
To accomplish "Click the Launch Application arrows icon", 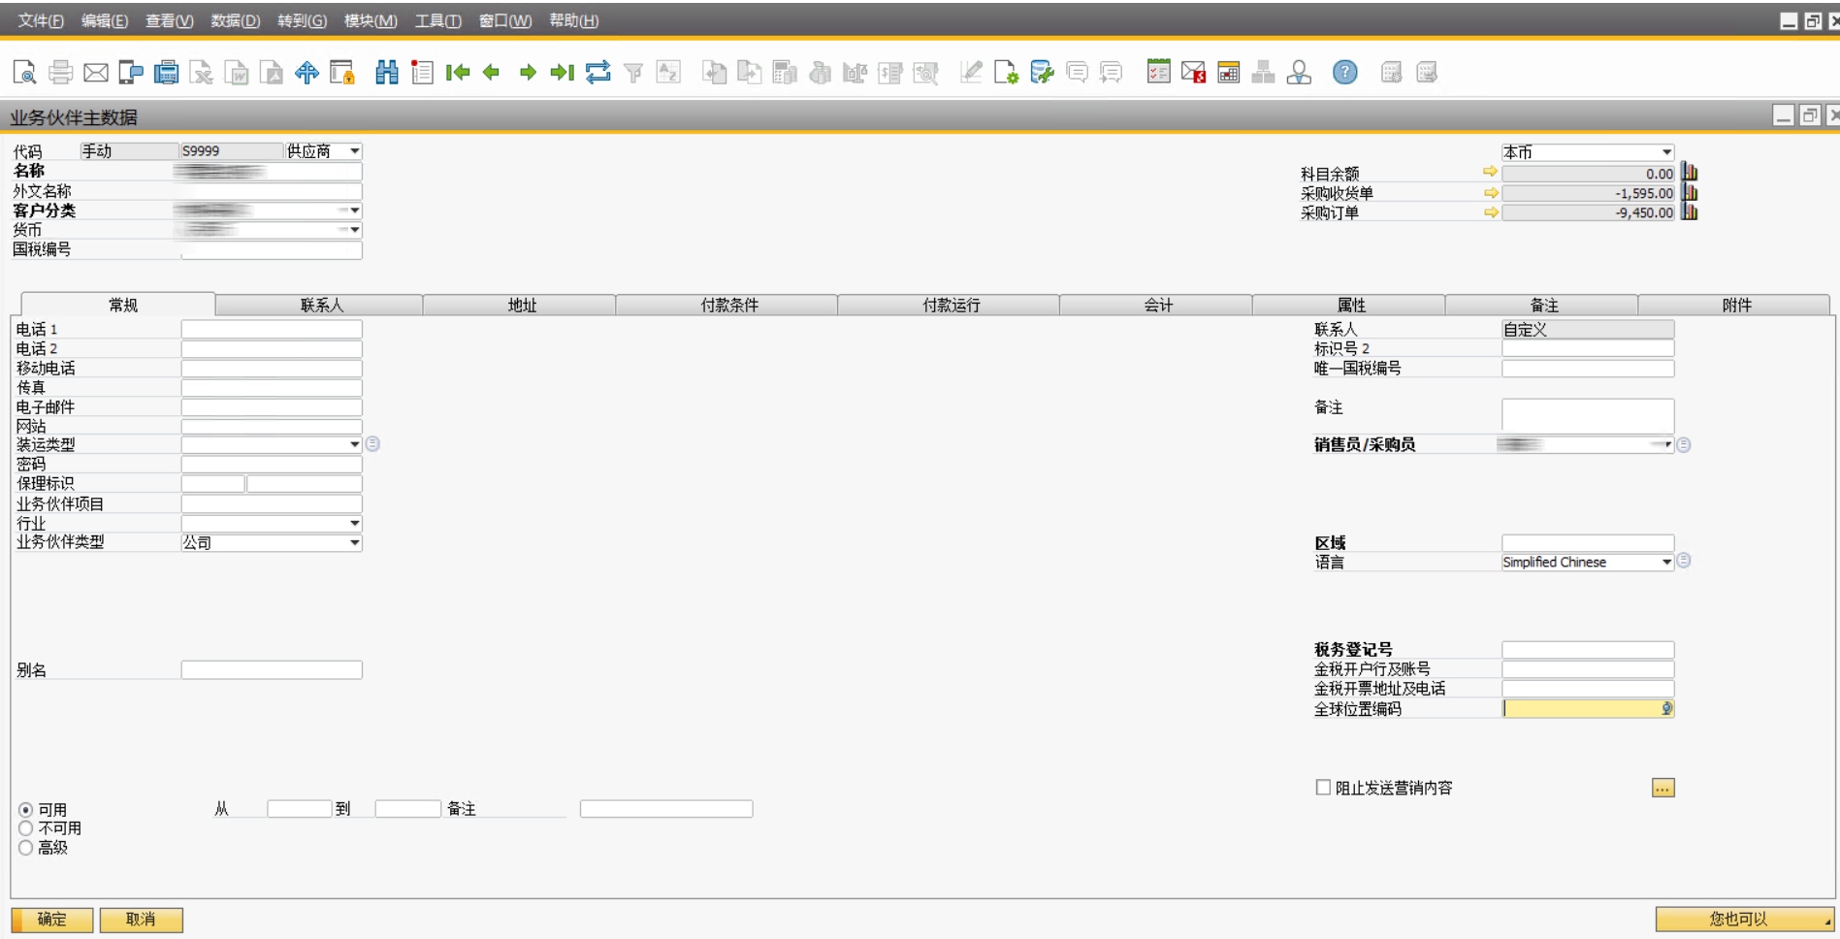I will click(x=307, y=72).
